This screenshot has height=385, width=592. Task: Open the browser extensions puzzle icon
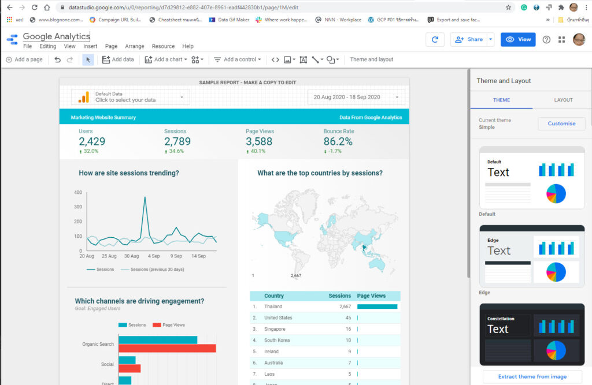[x=561, y=7]
